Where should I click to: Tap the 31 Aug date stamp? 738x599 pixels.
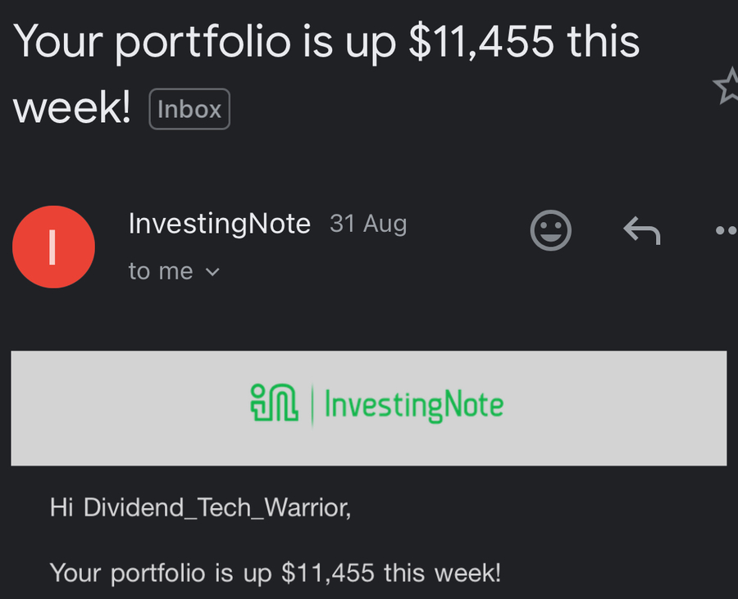coord(368,224)
